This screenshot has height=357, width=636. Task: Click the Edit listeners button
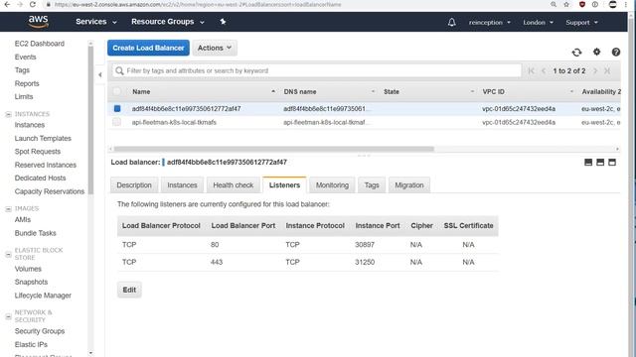[x=129, y=290]
